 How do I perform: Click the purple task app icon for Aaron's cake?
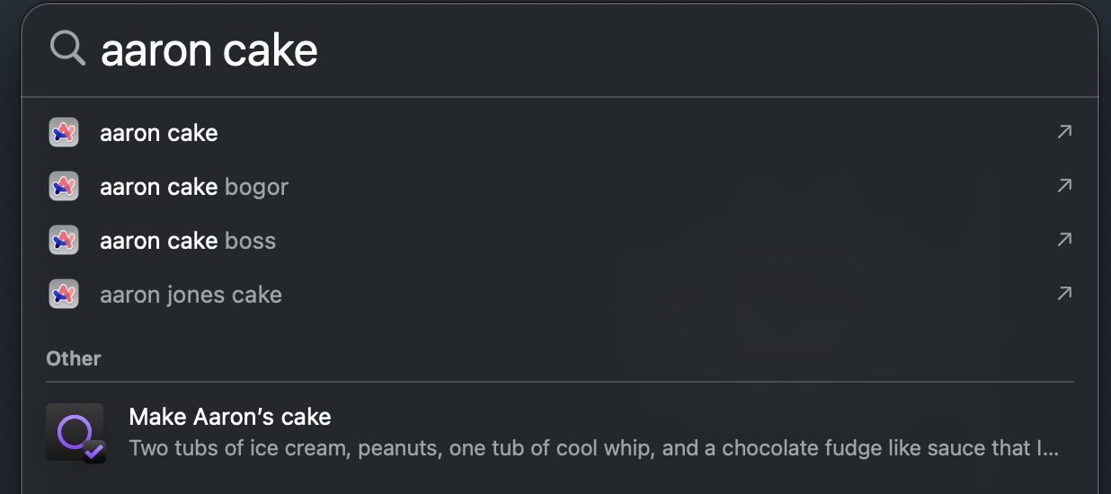76,433
